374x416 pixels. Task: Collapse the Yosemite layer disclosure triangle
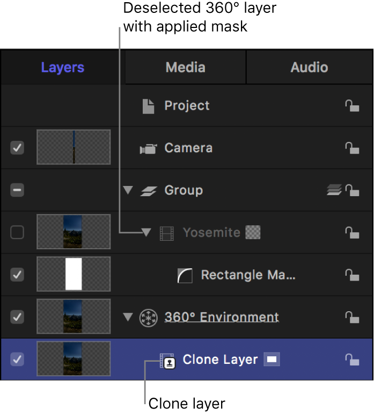click(146, 232)
